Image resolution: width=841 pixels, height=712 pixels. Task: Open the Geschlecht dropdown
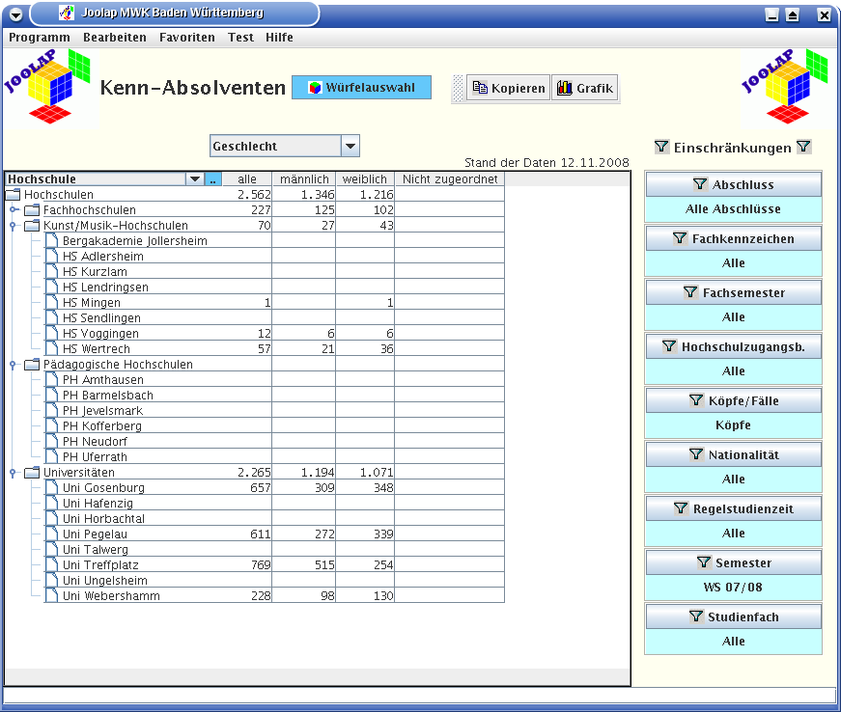(350, 147)
